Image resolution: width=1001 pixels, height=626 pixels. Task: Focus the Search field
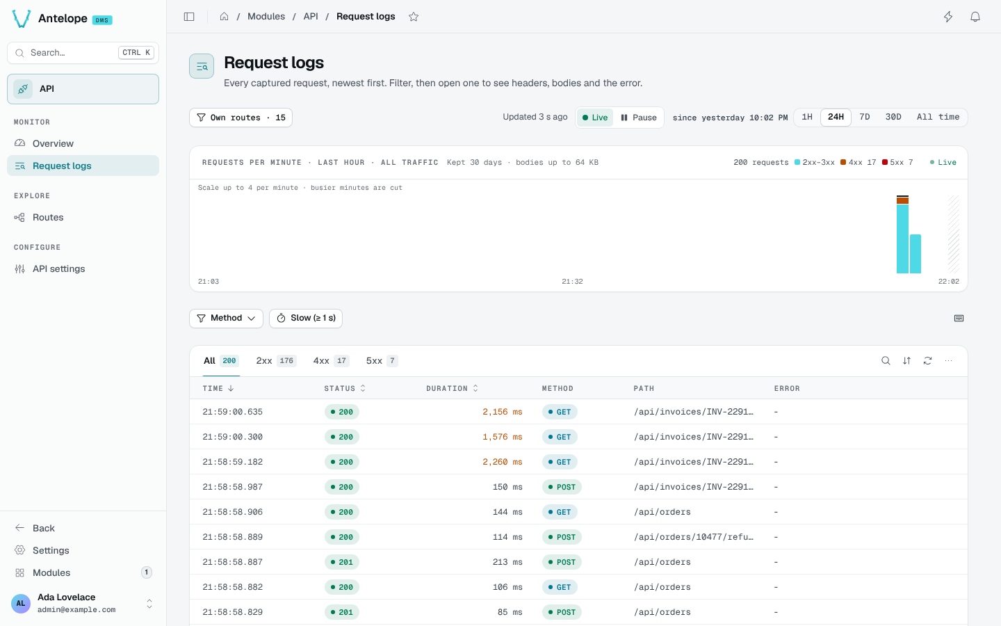[x=83, y=53]
